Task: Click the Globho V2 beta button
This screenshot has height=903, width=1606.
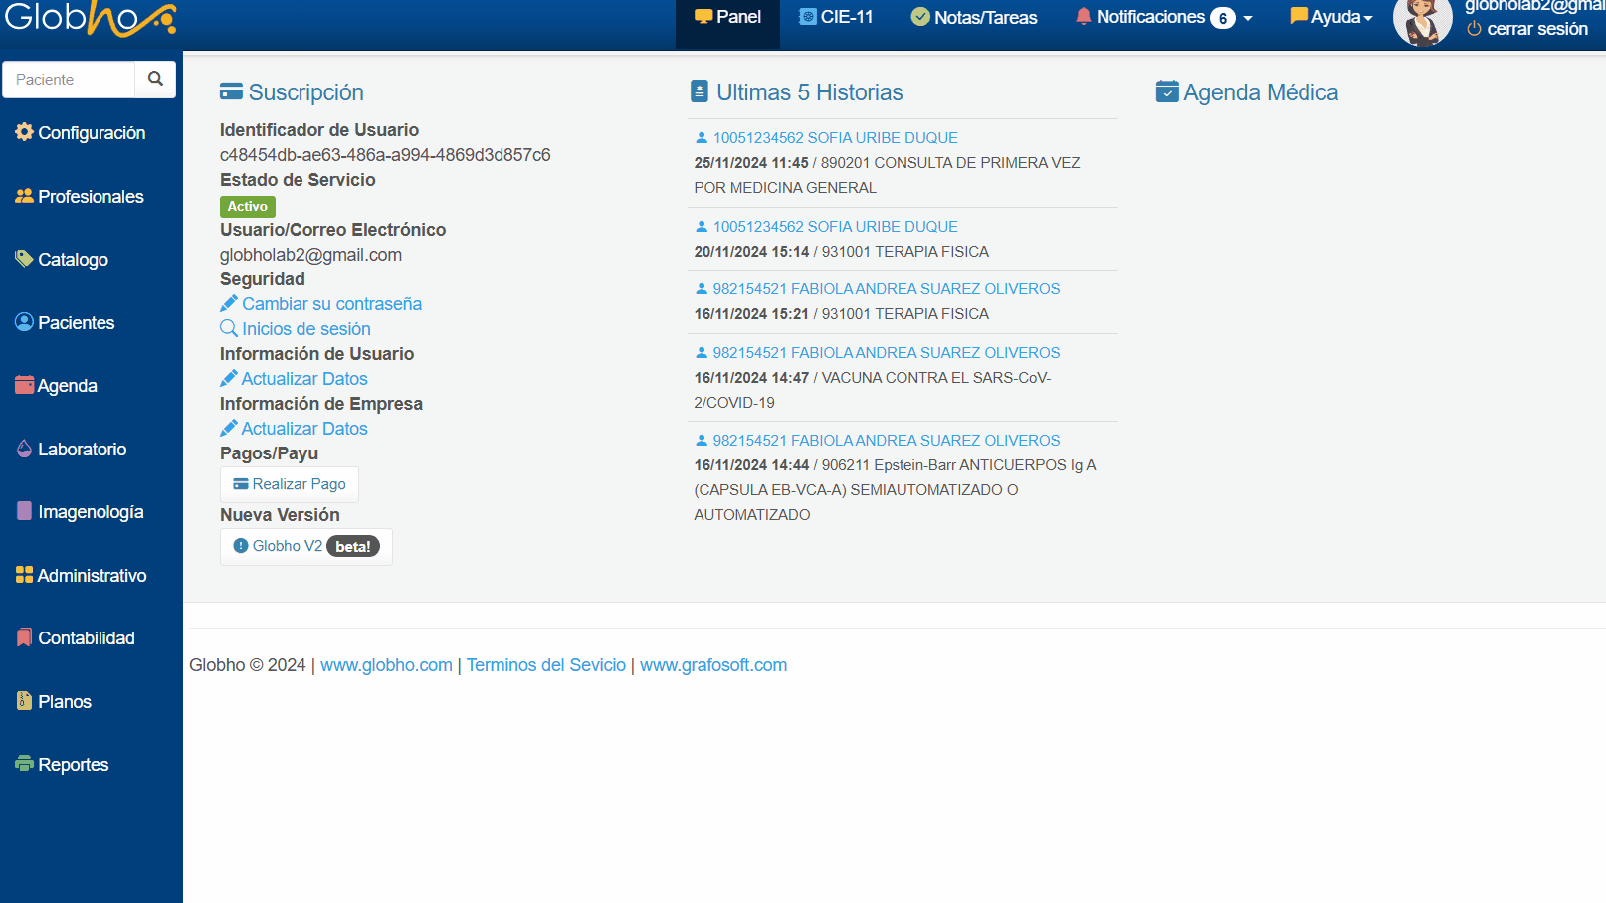Action: pos(305,547)
